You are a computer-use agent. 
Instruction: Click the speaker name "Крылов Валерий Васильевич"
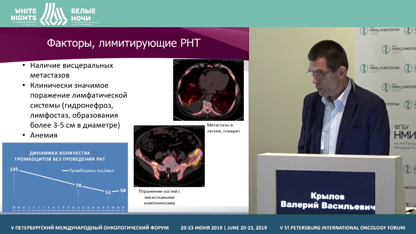(328, 201)
